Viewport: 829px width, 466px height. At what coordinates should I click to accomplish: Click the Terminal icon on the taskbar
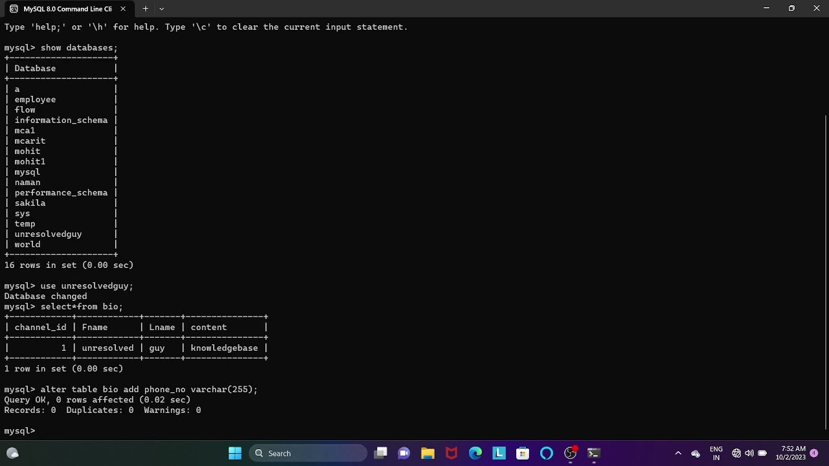coord(593,453)
